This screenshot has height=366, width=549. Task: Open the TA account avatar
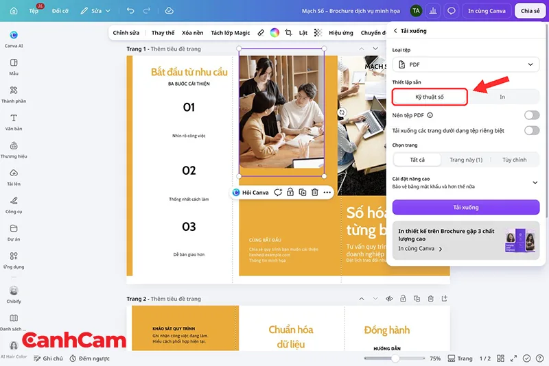pos(416,11)
